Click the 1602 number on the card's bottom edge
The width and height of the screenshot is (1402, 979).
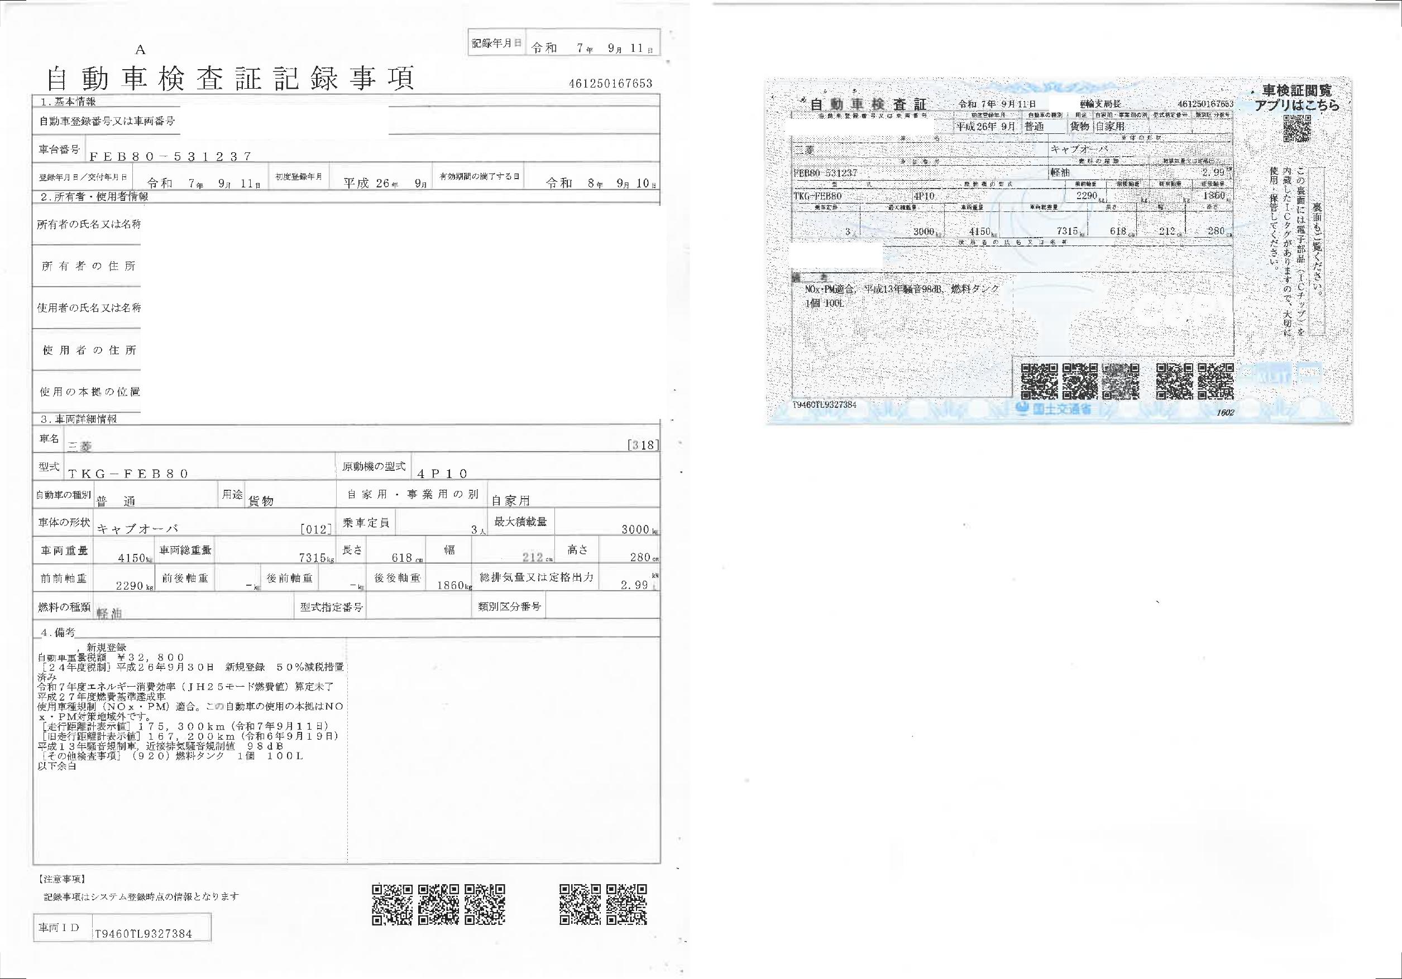[x=1225, y=412]
